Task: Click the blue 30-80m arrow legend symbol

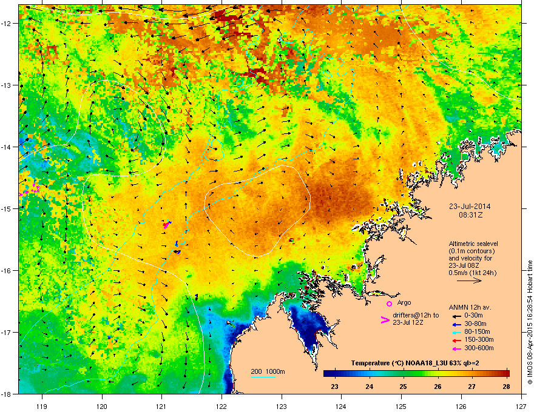Action: 457,324
